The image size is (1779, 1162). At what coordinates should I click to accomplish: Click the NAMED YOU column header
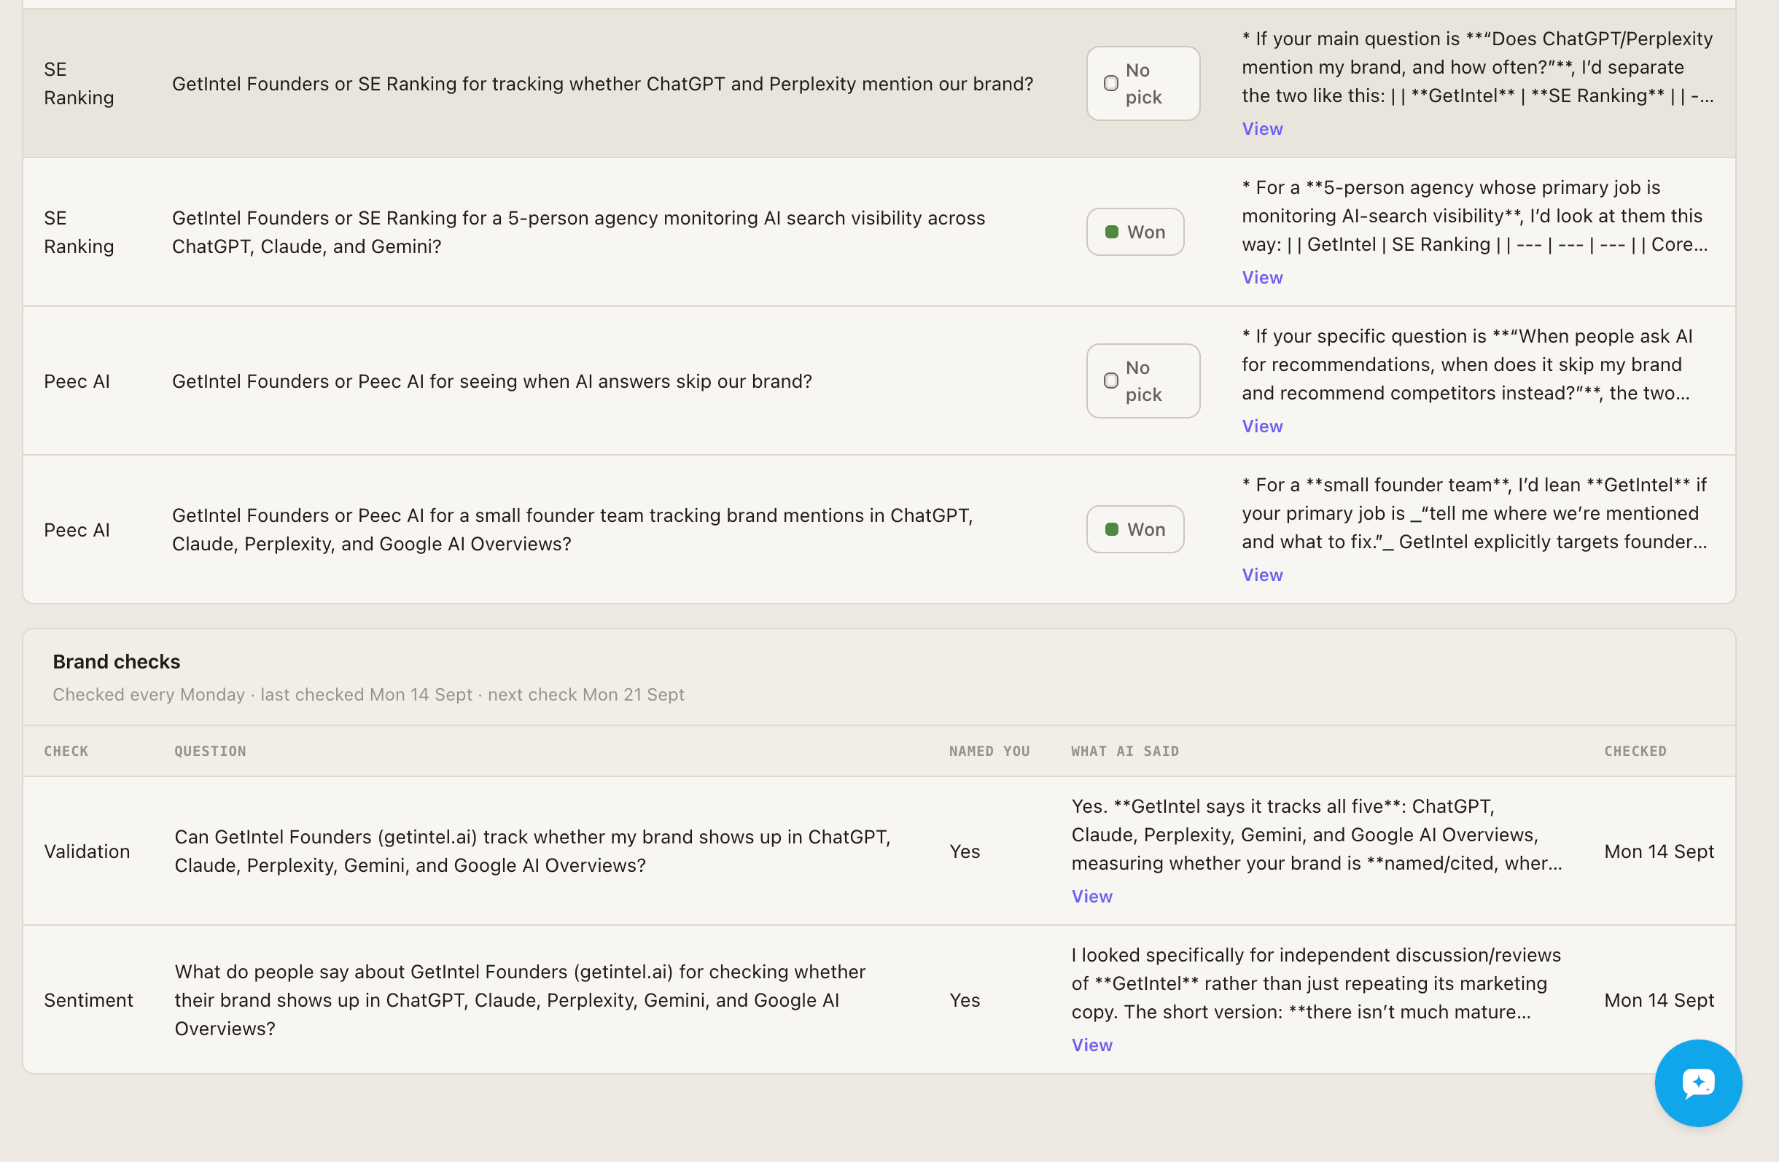989,751
